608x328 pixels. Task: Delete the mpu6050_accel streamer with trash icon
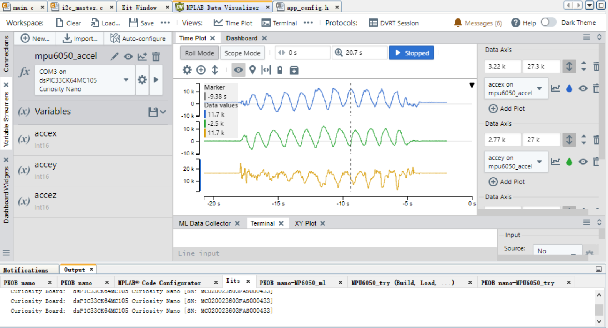point(156,57)
